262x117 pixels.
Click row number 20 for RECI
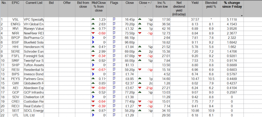pyautogui.click(x=2, y=106)
